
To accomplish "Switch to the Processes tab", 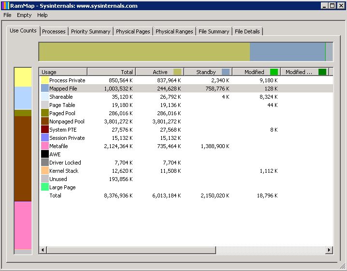I will [54, 31].
